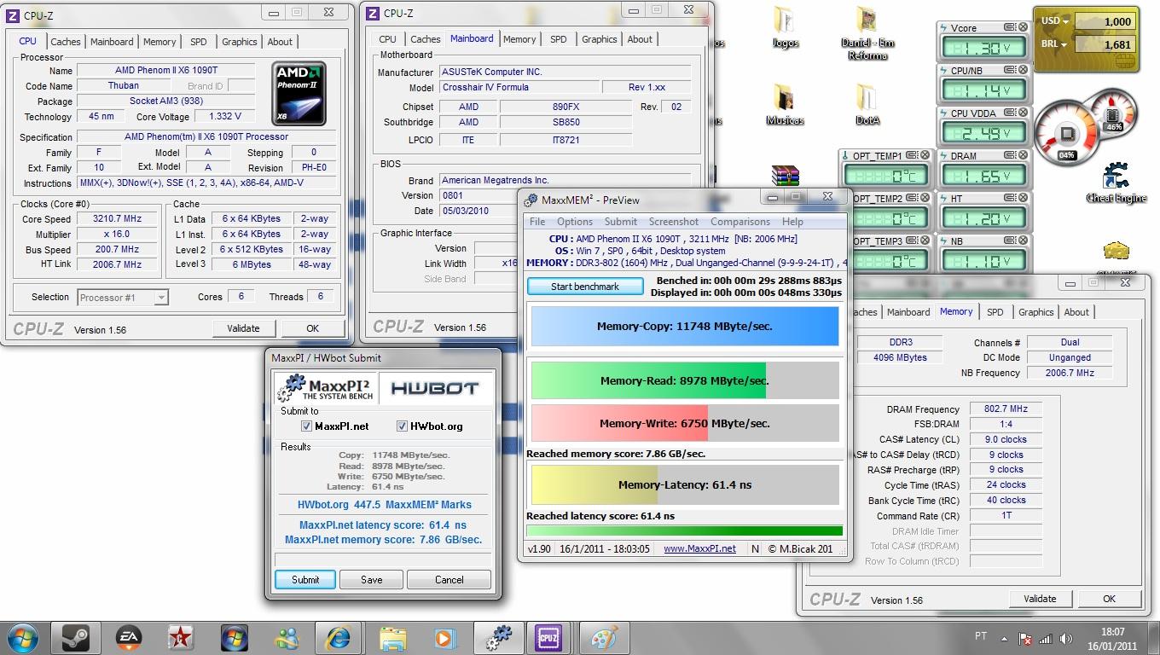
Task: Click the Memory-Read result bar
Action: [x=685, y=380]
